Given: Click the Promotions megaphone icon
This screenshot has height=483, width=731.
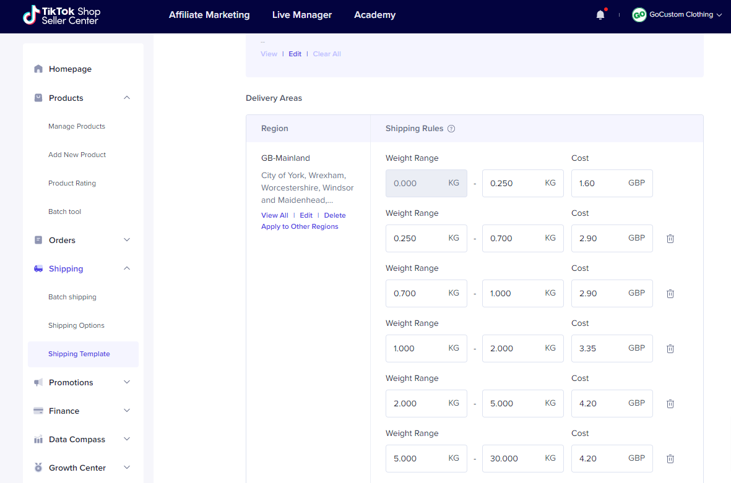Looking at the screenshot, I should tap(38, 382).
